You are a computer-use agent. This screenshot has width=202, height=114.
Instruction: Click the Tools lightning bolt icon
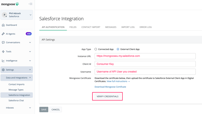pos(3,51)
